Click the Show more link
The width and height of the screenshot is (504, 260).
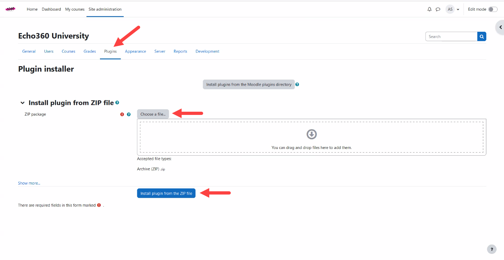coord(29,183)
